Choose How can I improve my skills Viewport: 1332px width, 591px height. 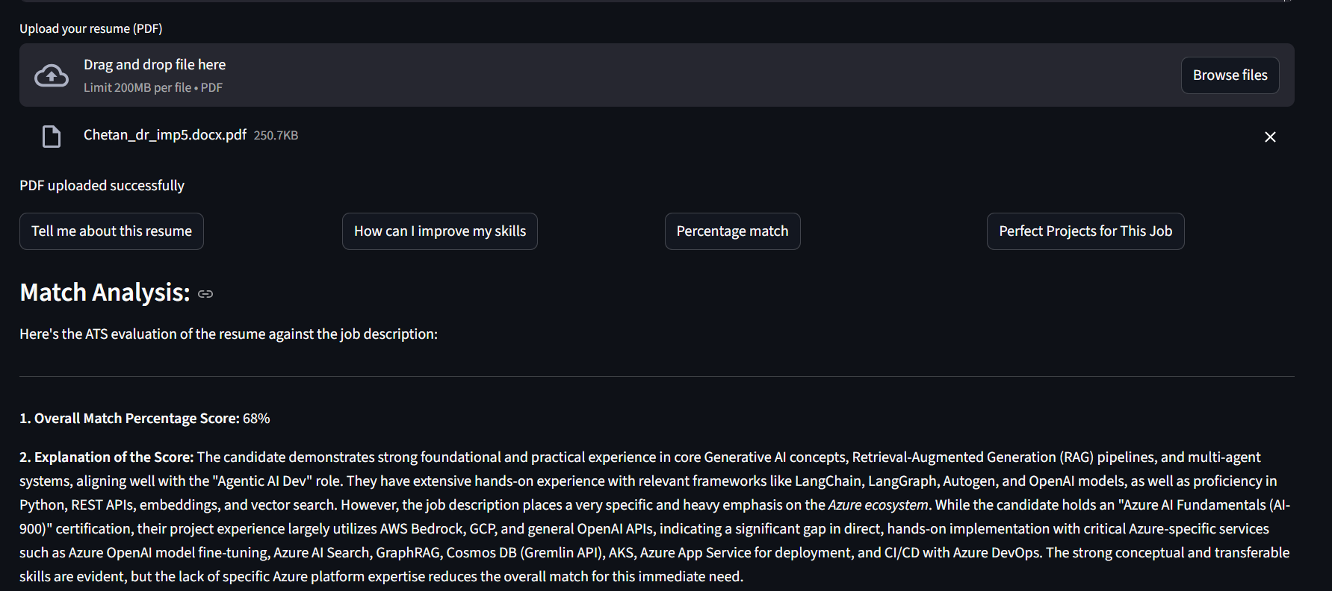(x=440, y=231)
